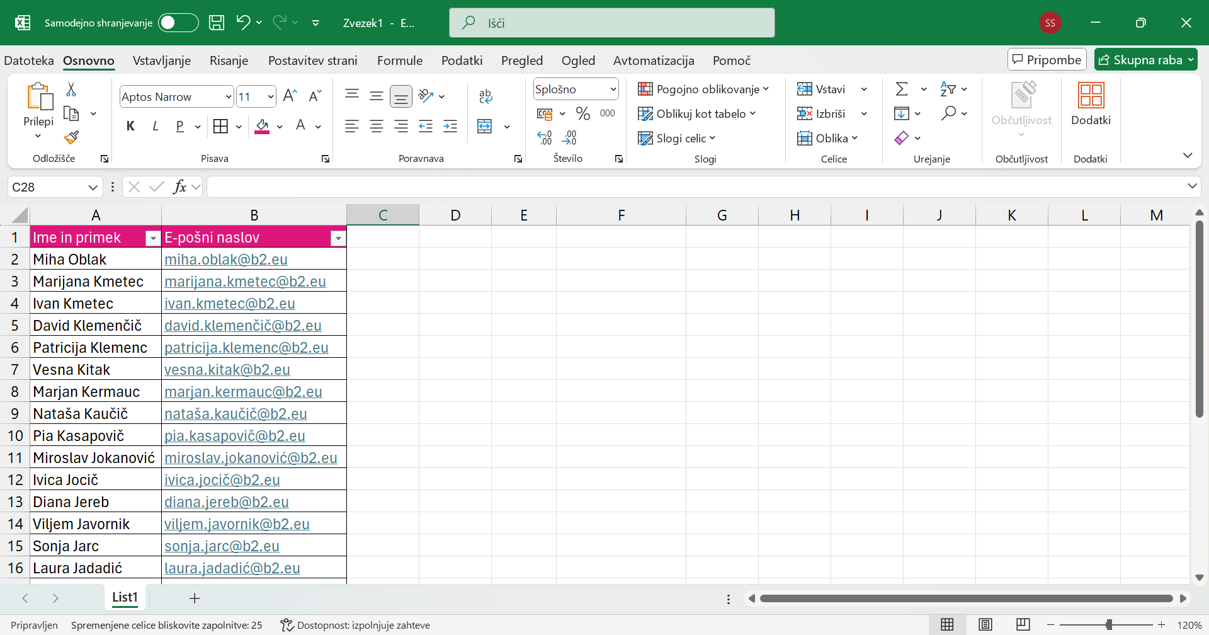
Task: Open the Vstavljanje ribbon tab
Action: tap(162, 60)
